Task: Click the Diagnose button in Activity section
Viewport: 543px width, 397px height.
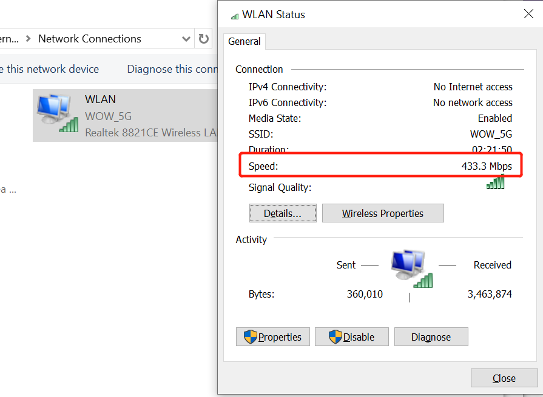Action: [431, 337]
